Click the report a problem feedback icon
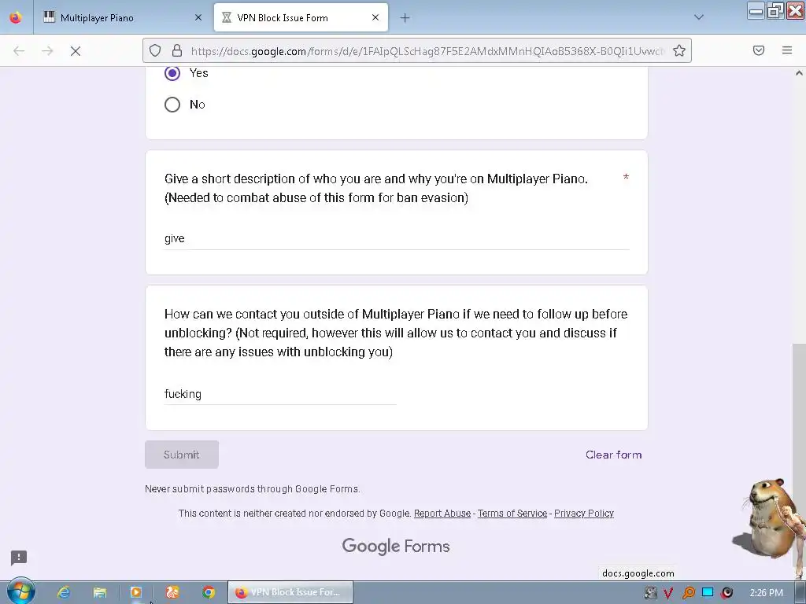 pos(19,558)
